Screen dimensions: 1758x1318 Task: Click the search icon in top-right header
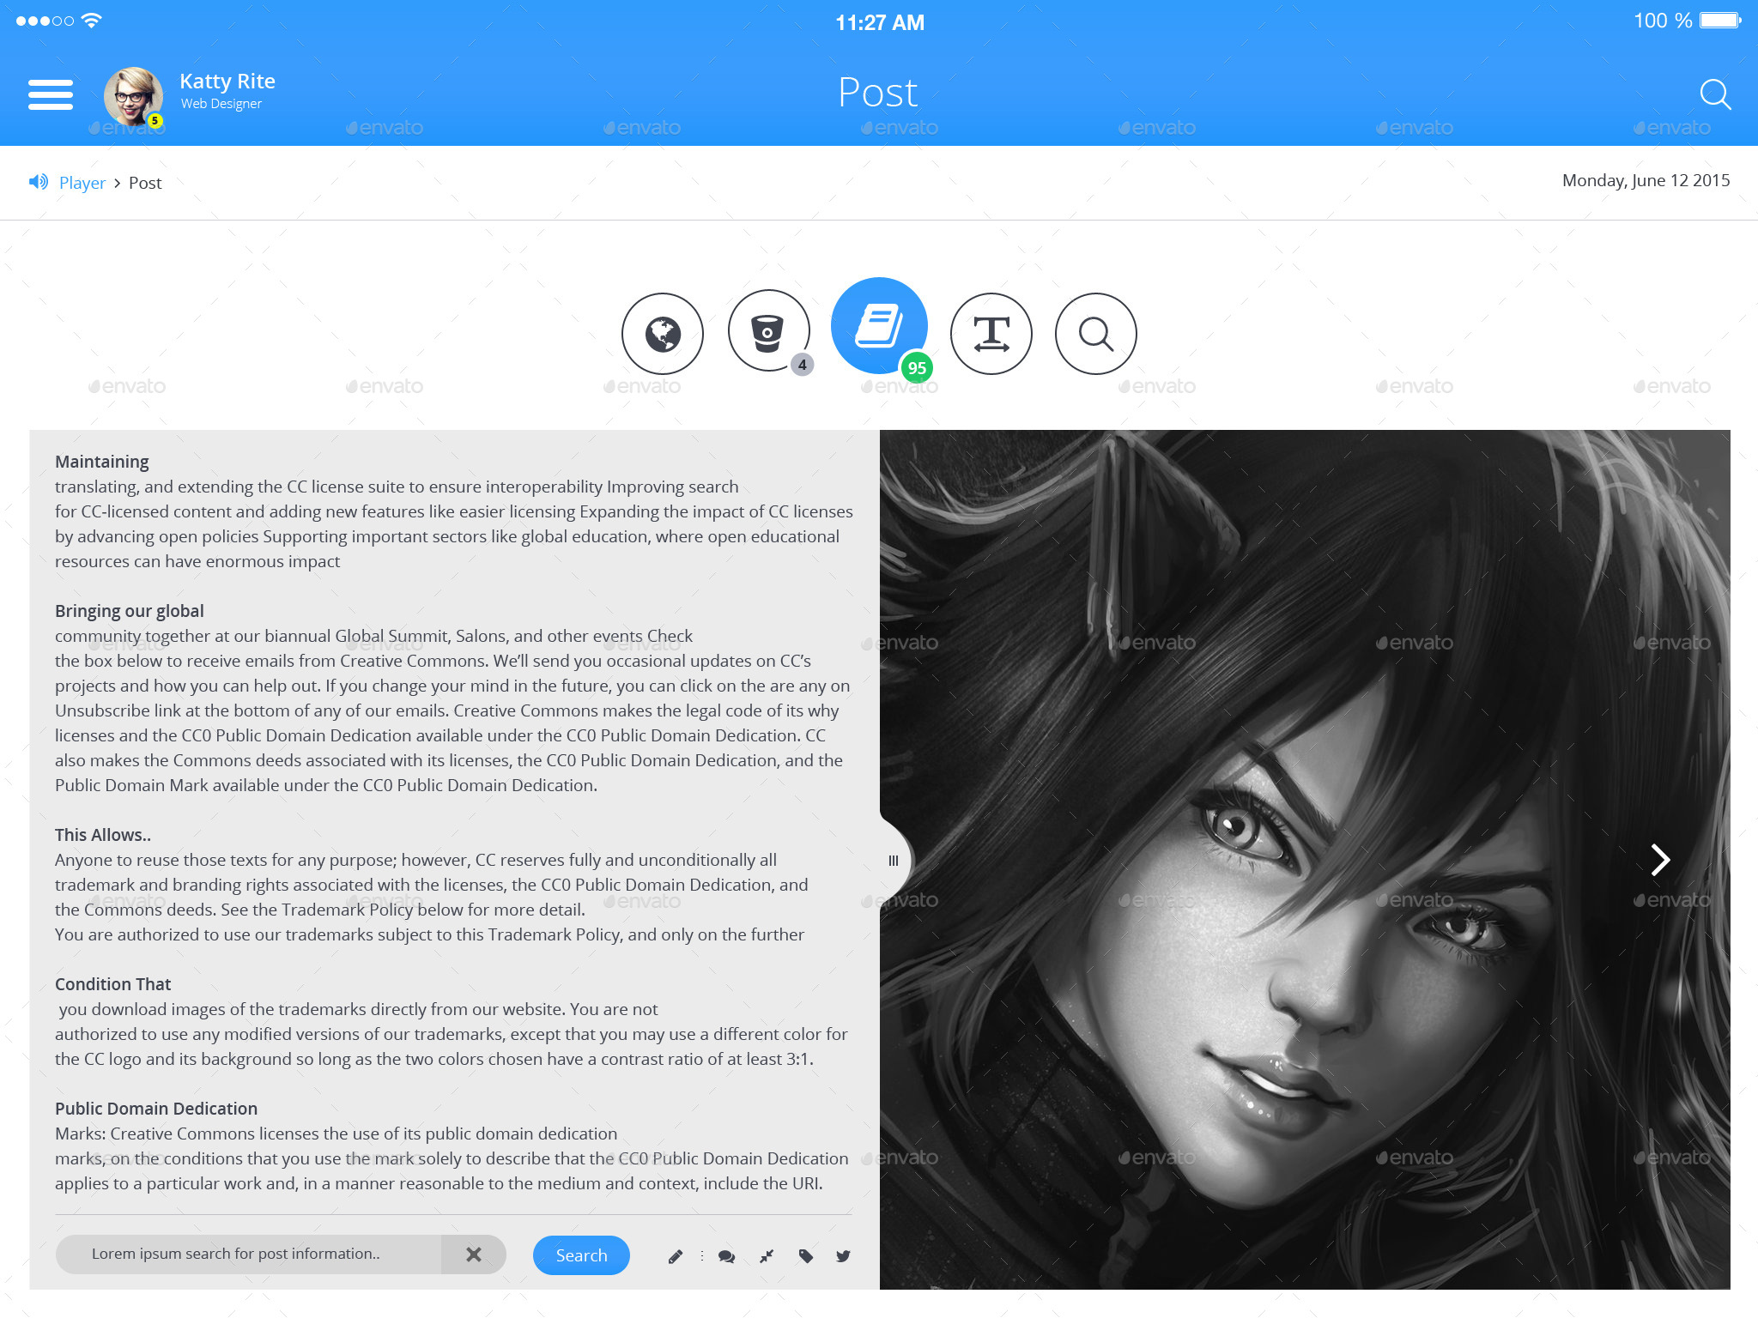click(1713, 93)
